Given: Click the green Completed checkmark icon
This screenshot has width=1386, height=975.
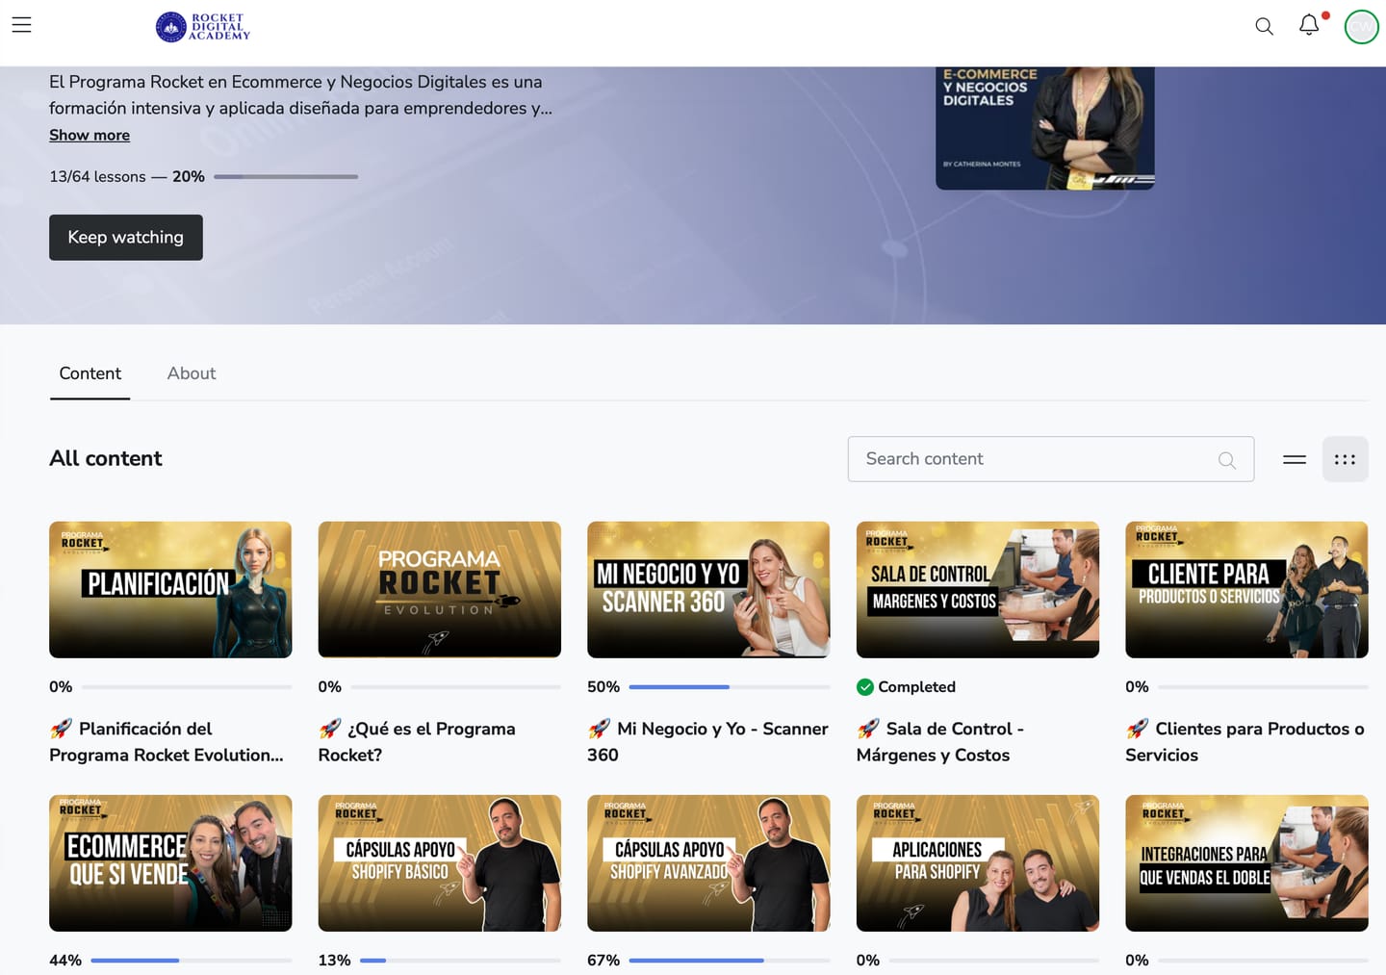Looking at the screenshot, I should coord(865,687).
